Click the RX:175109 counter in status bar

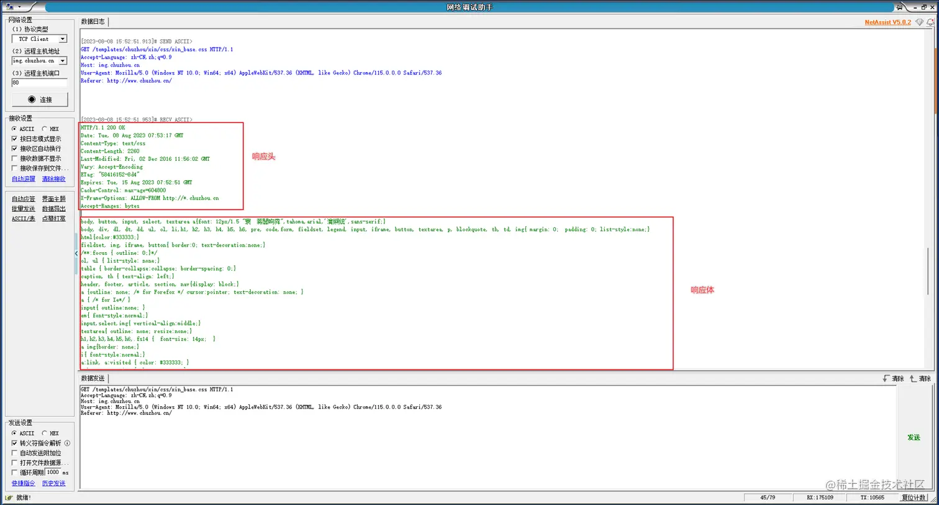pyautogui.click(x=820, y=498)
